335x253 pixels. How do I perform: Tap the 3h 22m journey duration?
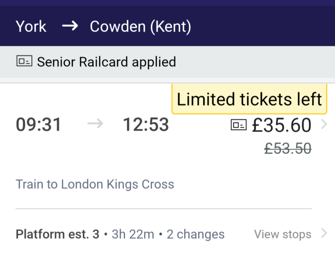(x=133, y=234)
